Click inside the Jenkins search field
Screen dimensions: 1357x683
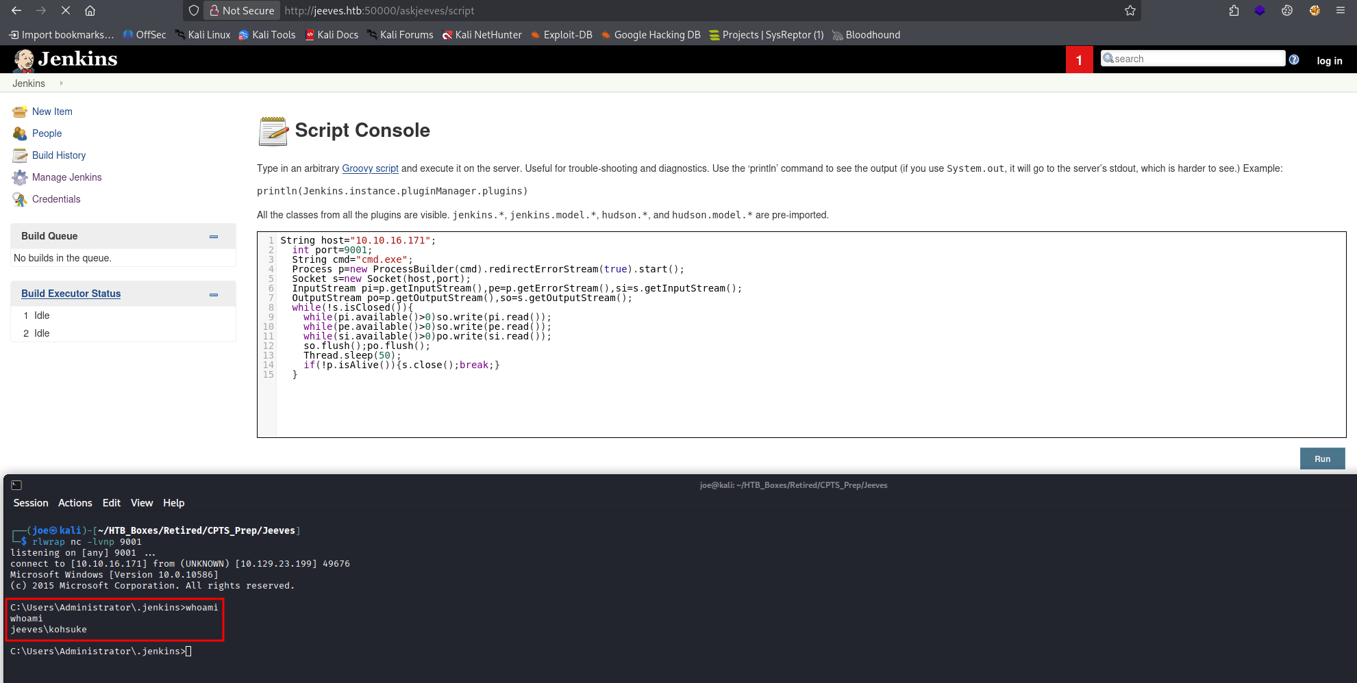[1199, 58]
